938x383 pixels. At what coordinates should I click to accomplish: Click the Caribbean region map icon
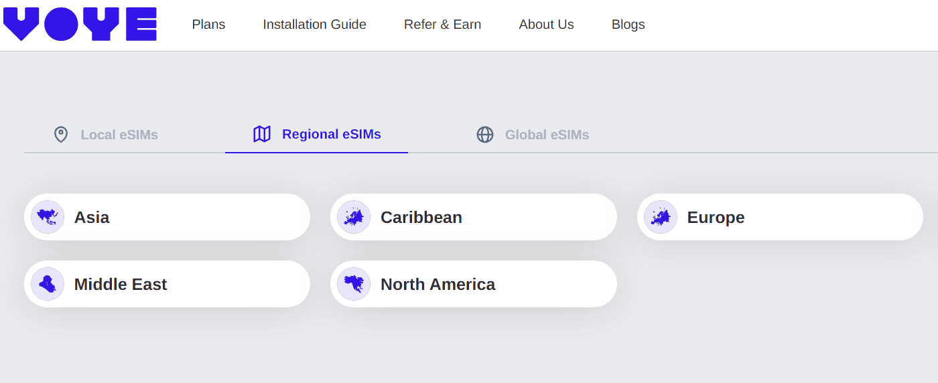pyautogui.click(x=354, y=217)
